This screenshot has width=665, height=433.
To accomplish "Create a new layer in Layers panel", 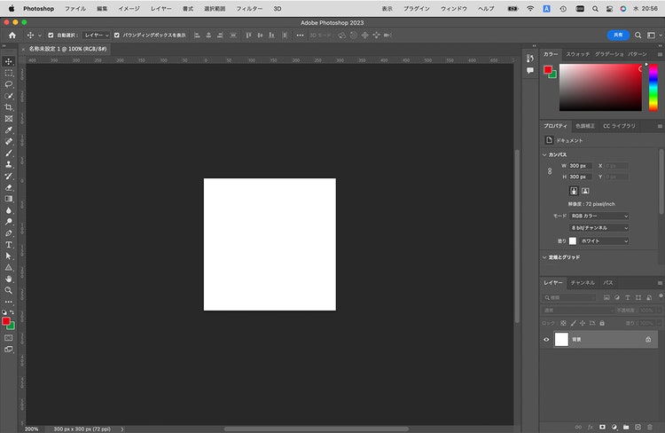I will click(x=638, y=427).
